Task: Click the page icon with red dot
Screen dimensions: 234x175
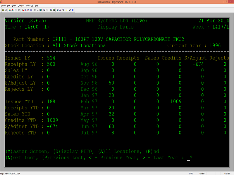Action: pos(23,10)
